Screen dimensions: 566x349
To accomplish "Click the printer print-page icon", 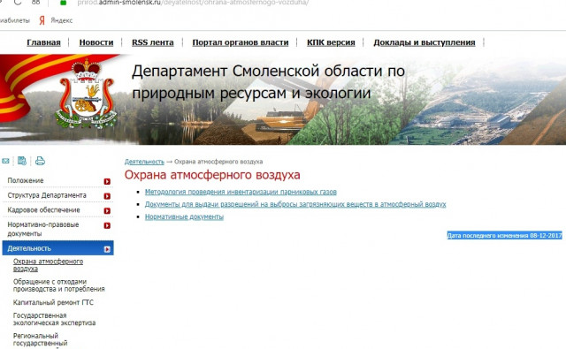I will pyautogui.click(x=40, y=161).
